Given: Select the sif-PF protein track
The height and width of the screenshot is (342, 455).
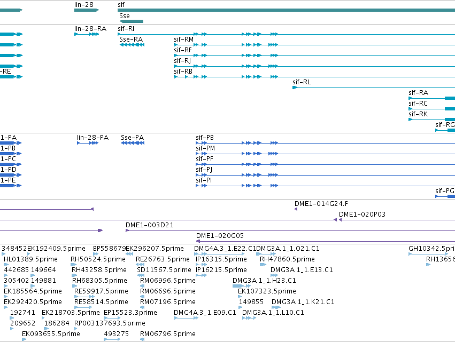Looking at the screenshot, I should (325, 164).
